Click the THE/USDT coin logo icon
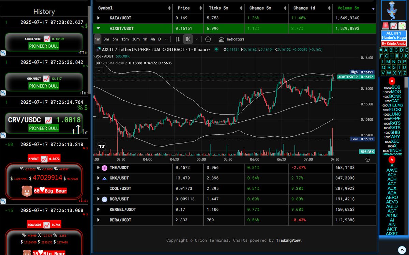Image resolution: width=409 pixels, height=255 pixels. point(104,168)
